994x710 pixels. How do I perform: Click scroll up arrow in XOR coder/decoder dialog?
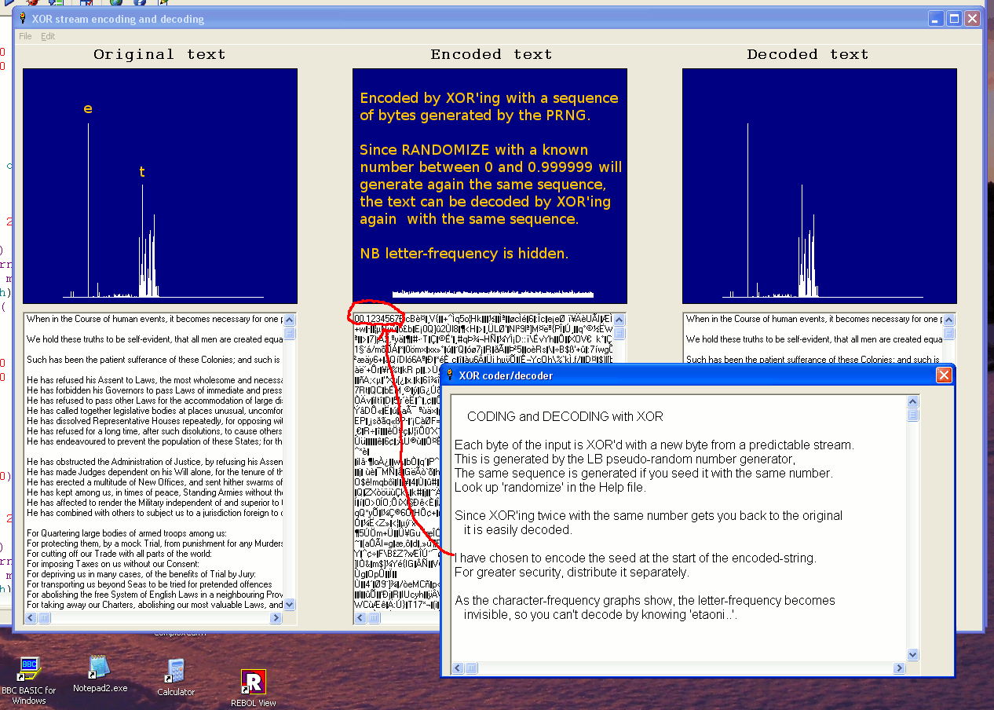pos(912,402)
